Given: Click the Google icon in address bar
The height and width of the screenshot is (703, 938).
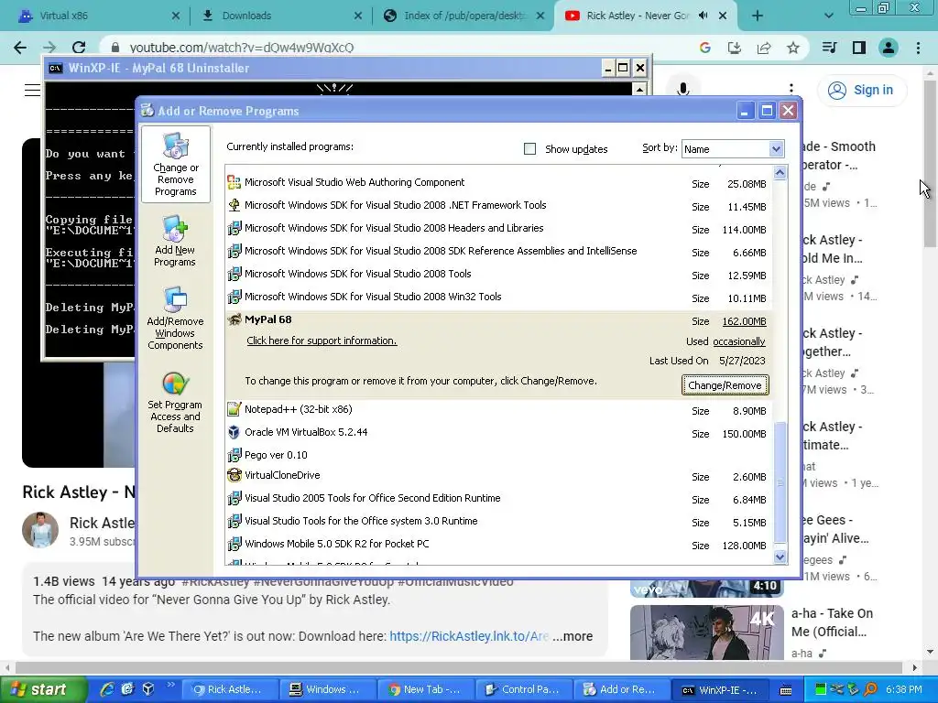Looking at the screenshot, I should [x=704, y=48].
